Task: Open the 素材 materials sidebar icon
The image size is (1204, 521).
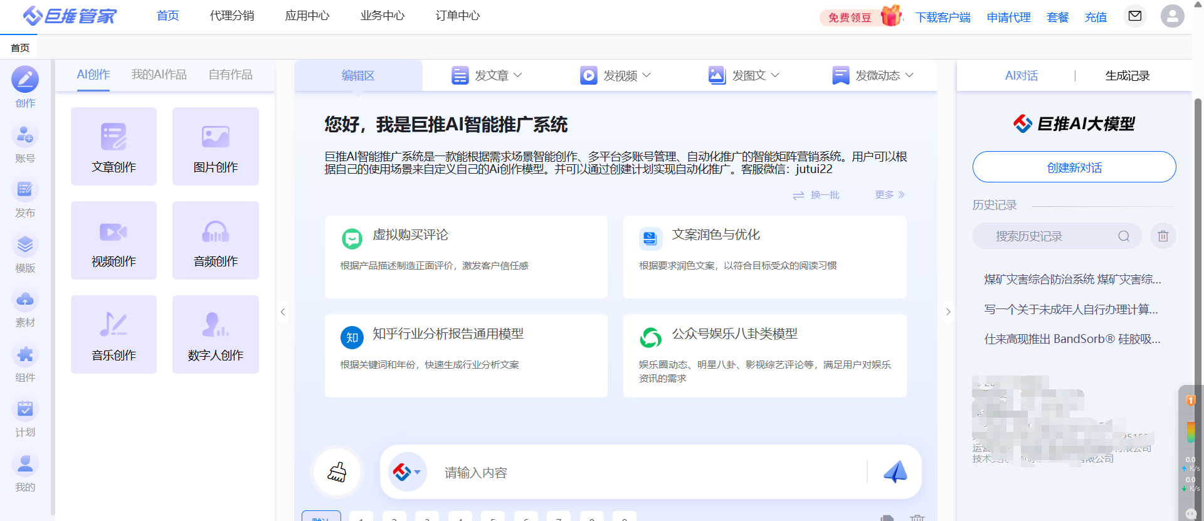Action: click(x=25, y=307)
